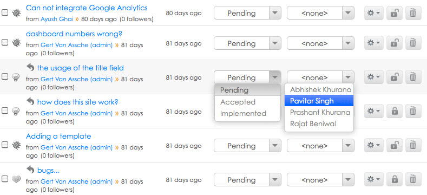Screen dimensions: 427x195
Task: Tick the checkbox beside 'how does this site work?'
Action: click(x=5, y=110)
